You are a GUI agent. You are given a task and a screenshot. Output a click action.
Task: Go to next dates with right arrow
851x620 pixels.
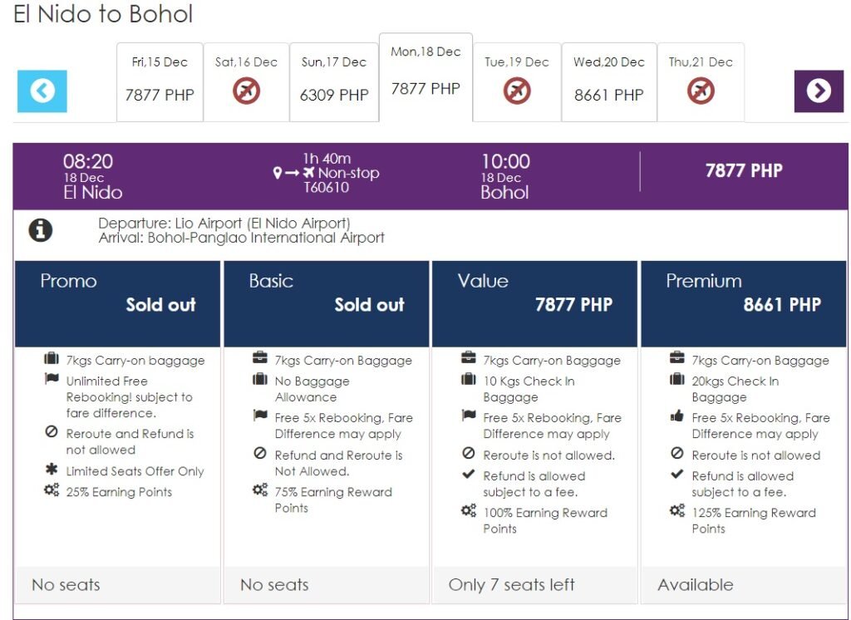coord(819,91)
